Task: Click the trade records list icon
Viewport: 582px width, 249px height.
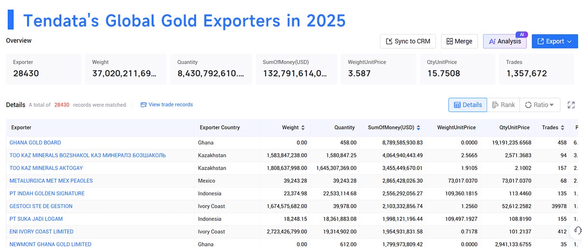Action: tap(143, 104)
